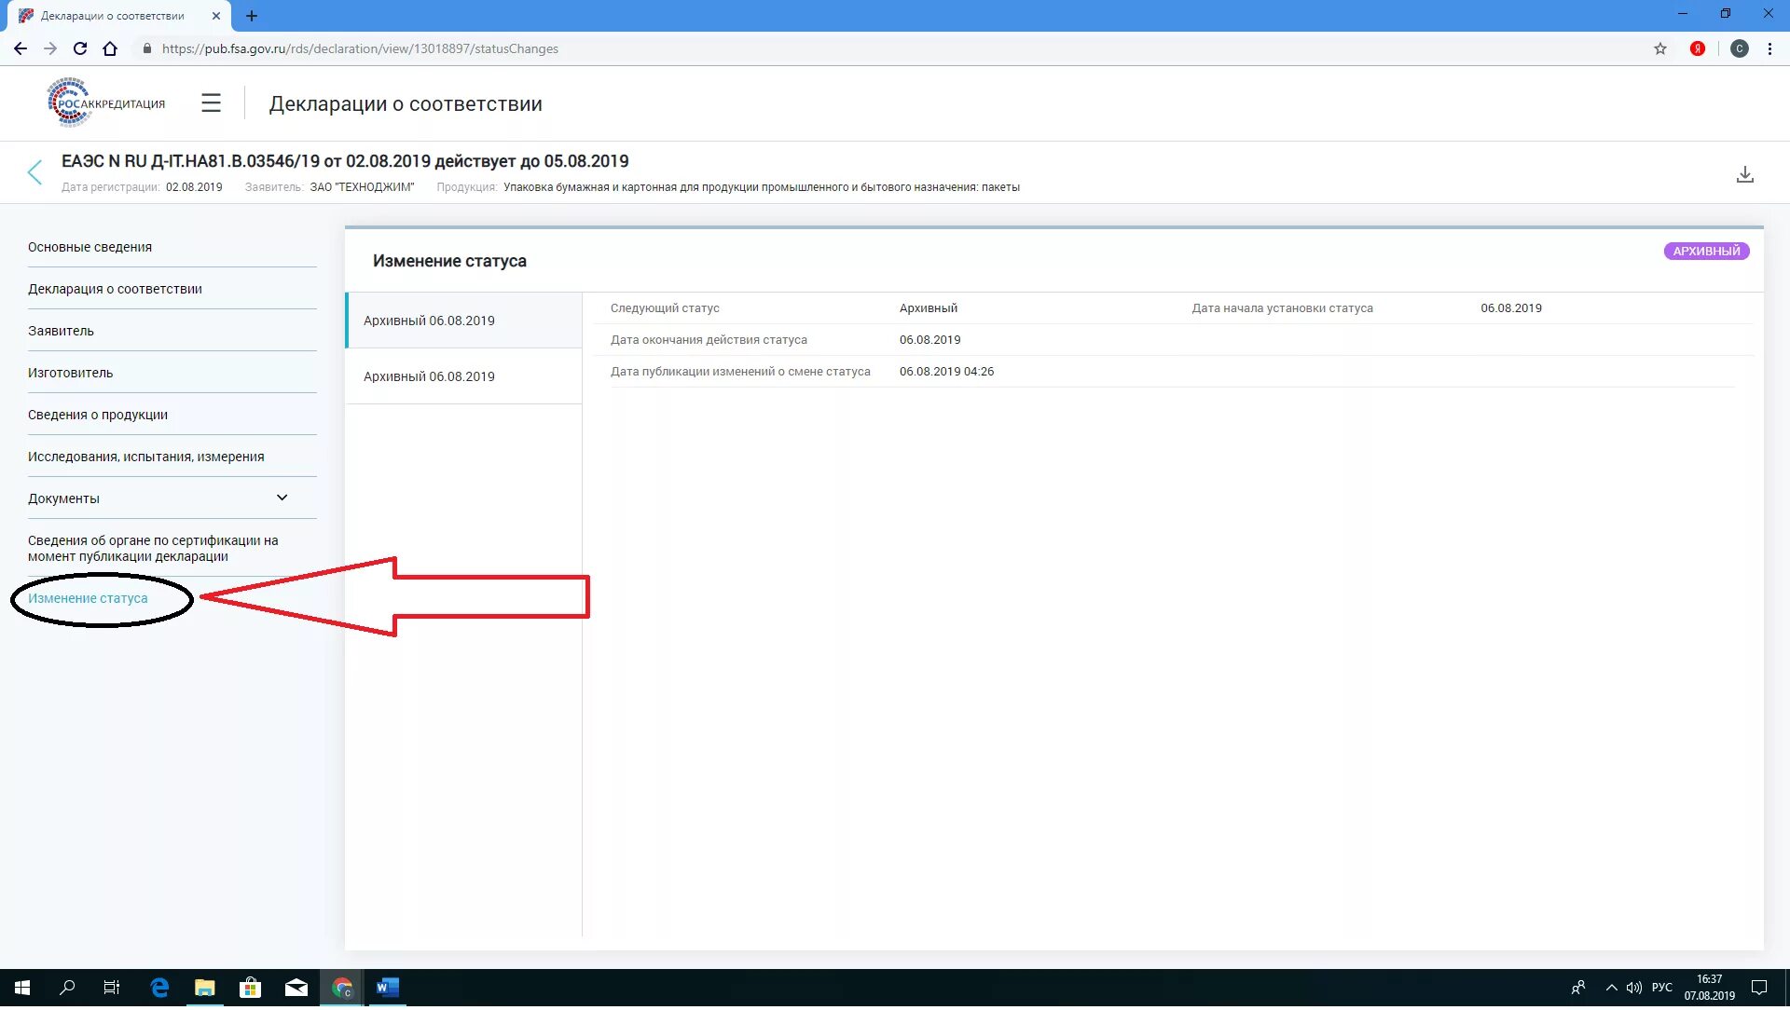Reload the page
Screen dimensions: 1790x1010
pyautogui.click(x=80, y=48)
